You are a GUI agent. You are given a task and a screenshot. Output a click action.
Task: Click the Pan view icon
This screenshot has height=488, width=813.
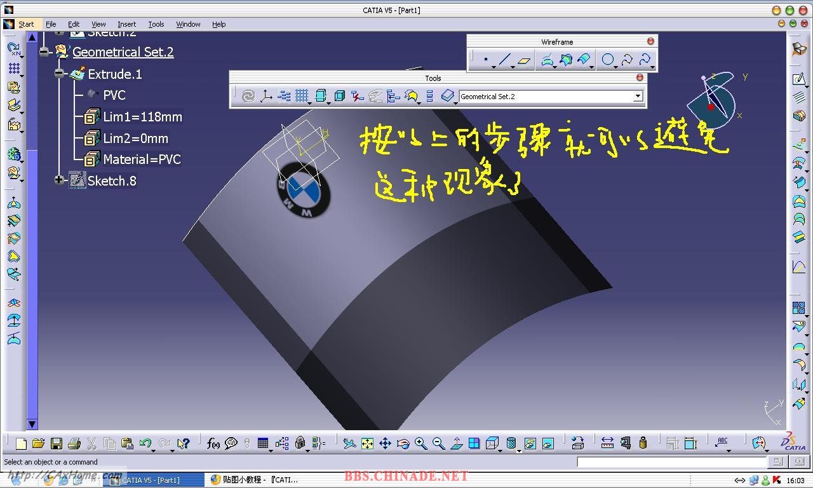coord(385,444)
